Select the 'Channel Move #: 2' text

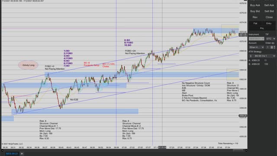click(x=132, y=126)
